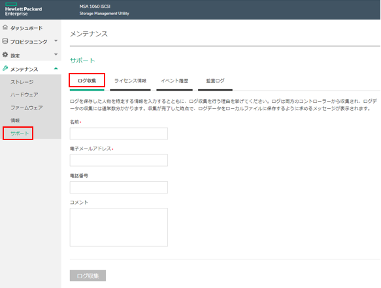The height and width of the screenshot is (288, 381).
Task: Click the ダッシュボード home icon
Action: [x=5, y=27]
